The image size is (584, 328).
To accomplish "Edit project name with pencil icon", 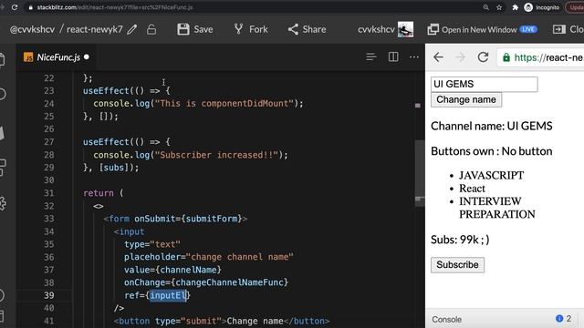I will 131,29.
